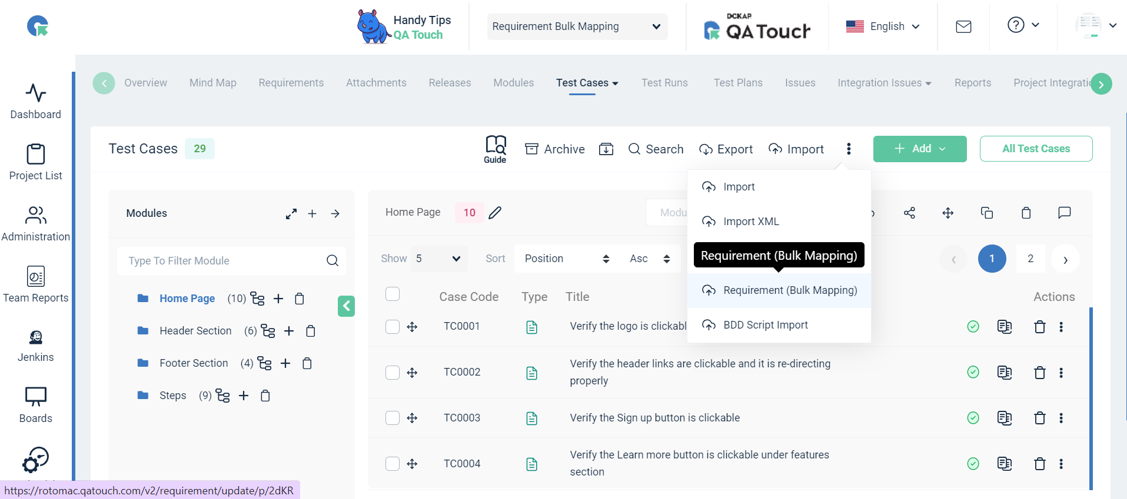
Task: Click the search icon in module filter
Action: [333, 260]
